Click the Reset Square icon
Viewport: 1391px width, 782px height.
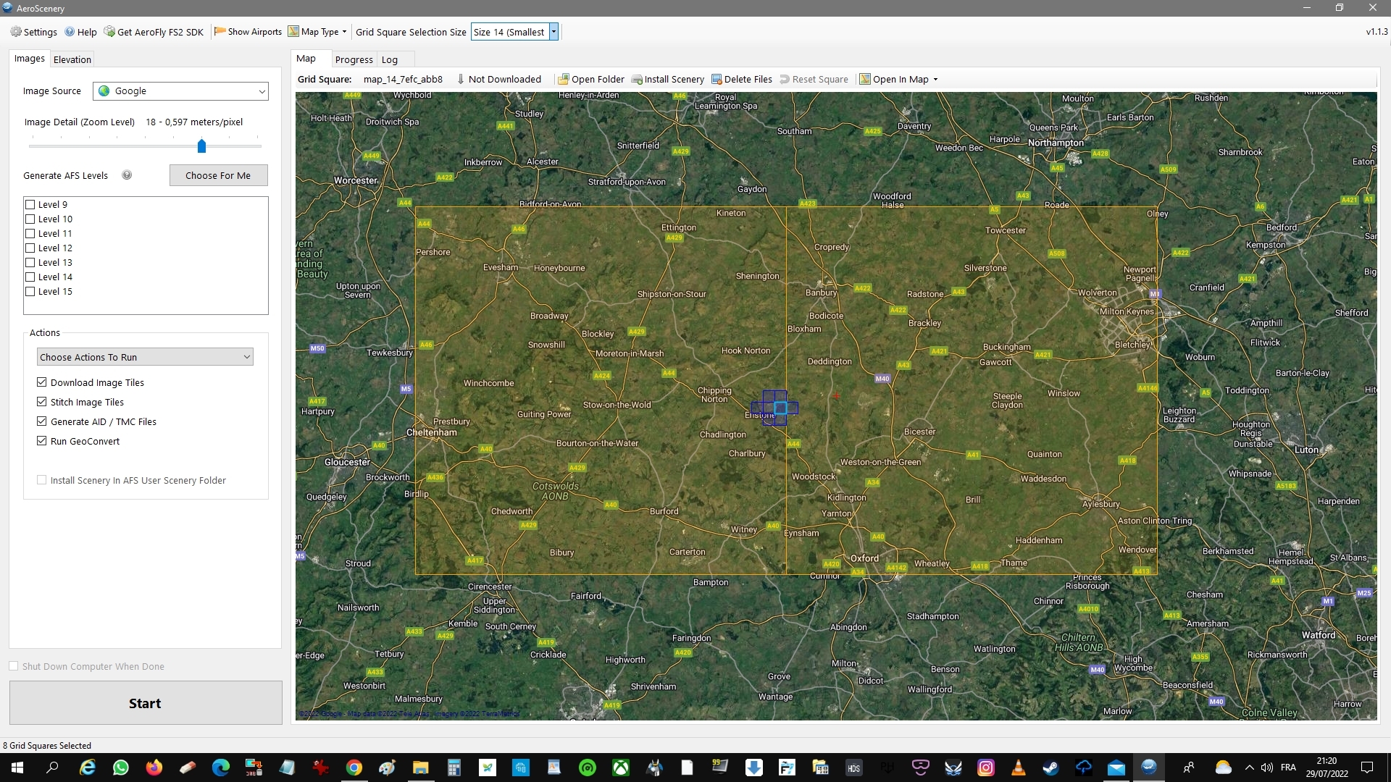click(785, 80)
